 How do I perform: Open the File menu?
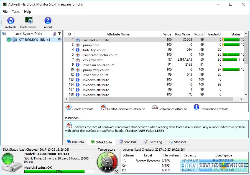click(x=5, y=12)
